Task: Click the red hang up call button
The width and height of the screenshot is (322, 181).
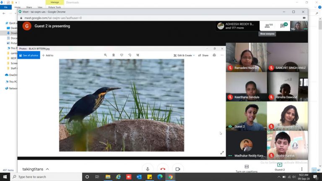Action: (163, 169)
